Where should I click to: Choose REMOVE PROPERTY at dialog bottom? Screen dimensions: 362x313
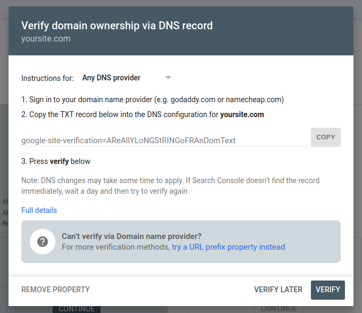[x=55, y=290]
